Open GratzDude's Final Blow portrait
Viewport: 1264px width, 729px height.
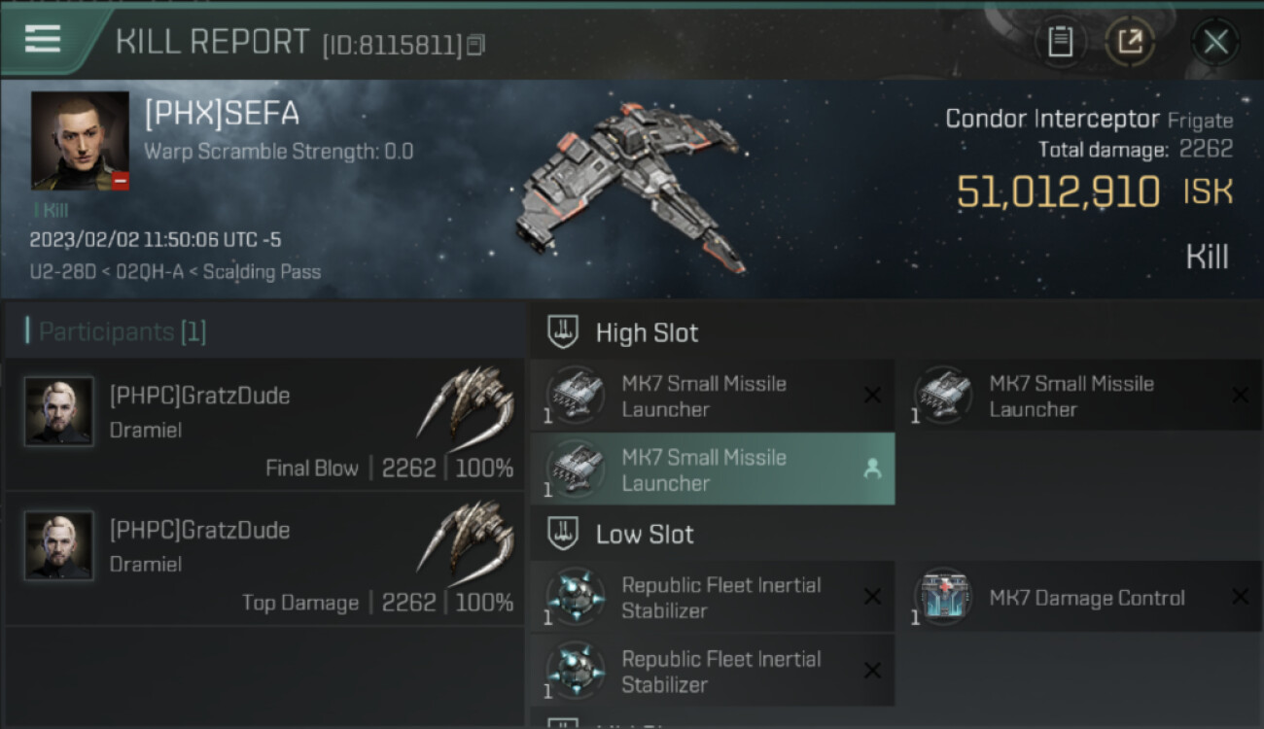[59, 411]
